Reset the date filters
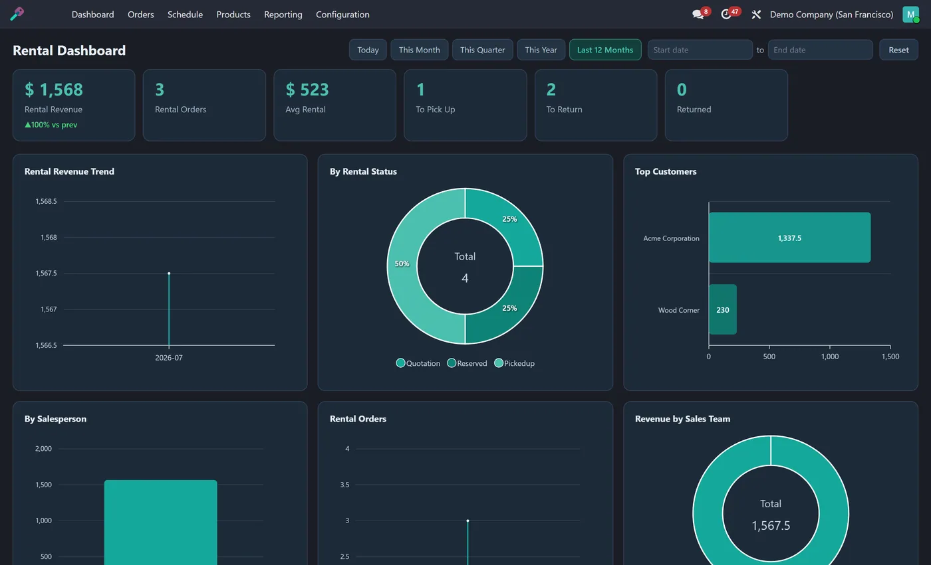 [898, 50]
